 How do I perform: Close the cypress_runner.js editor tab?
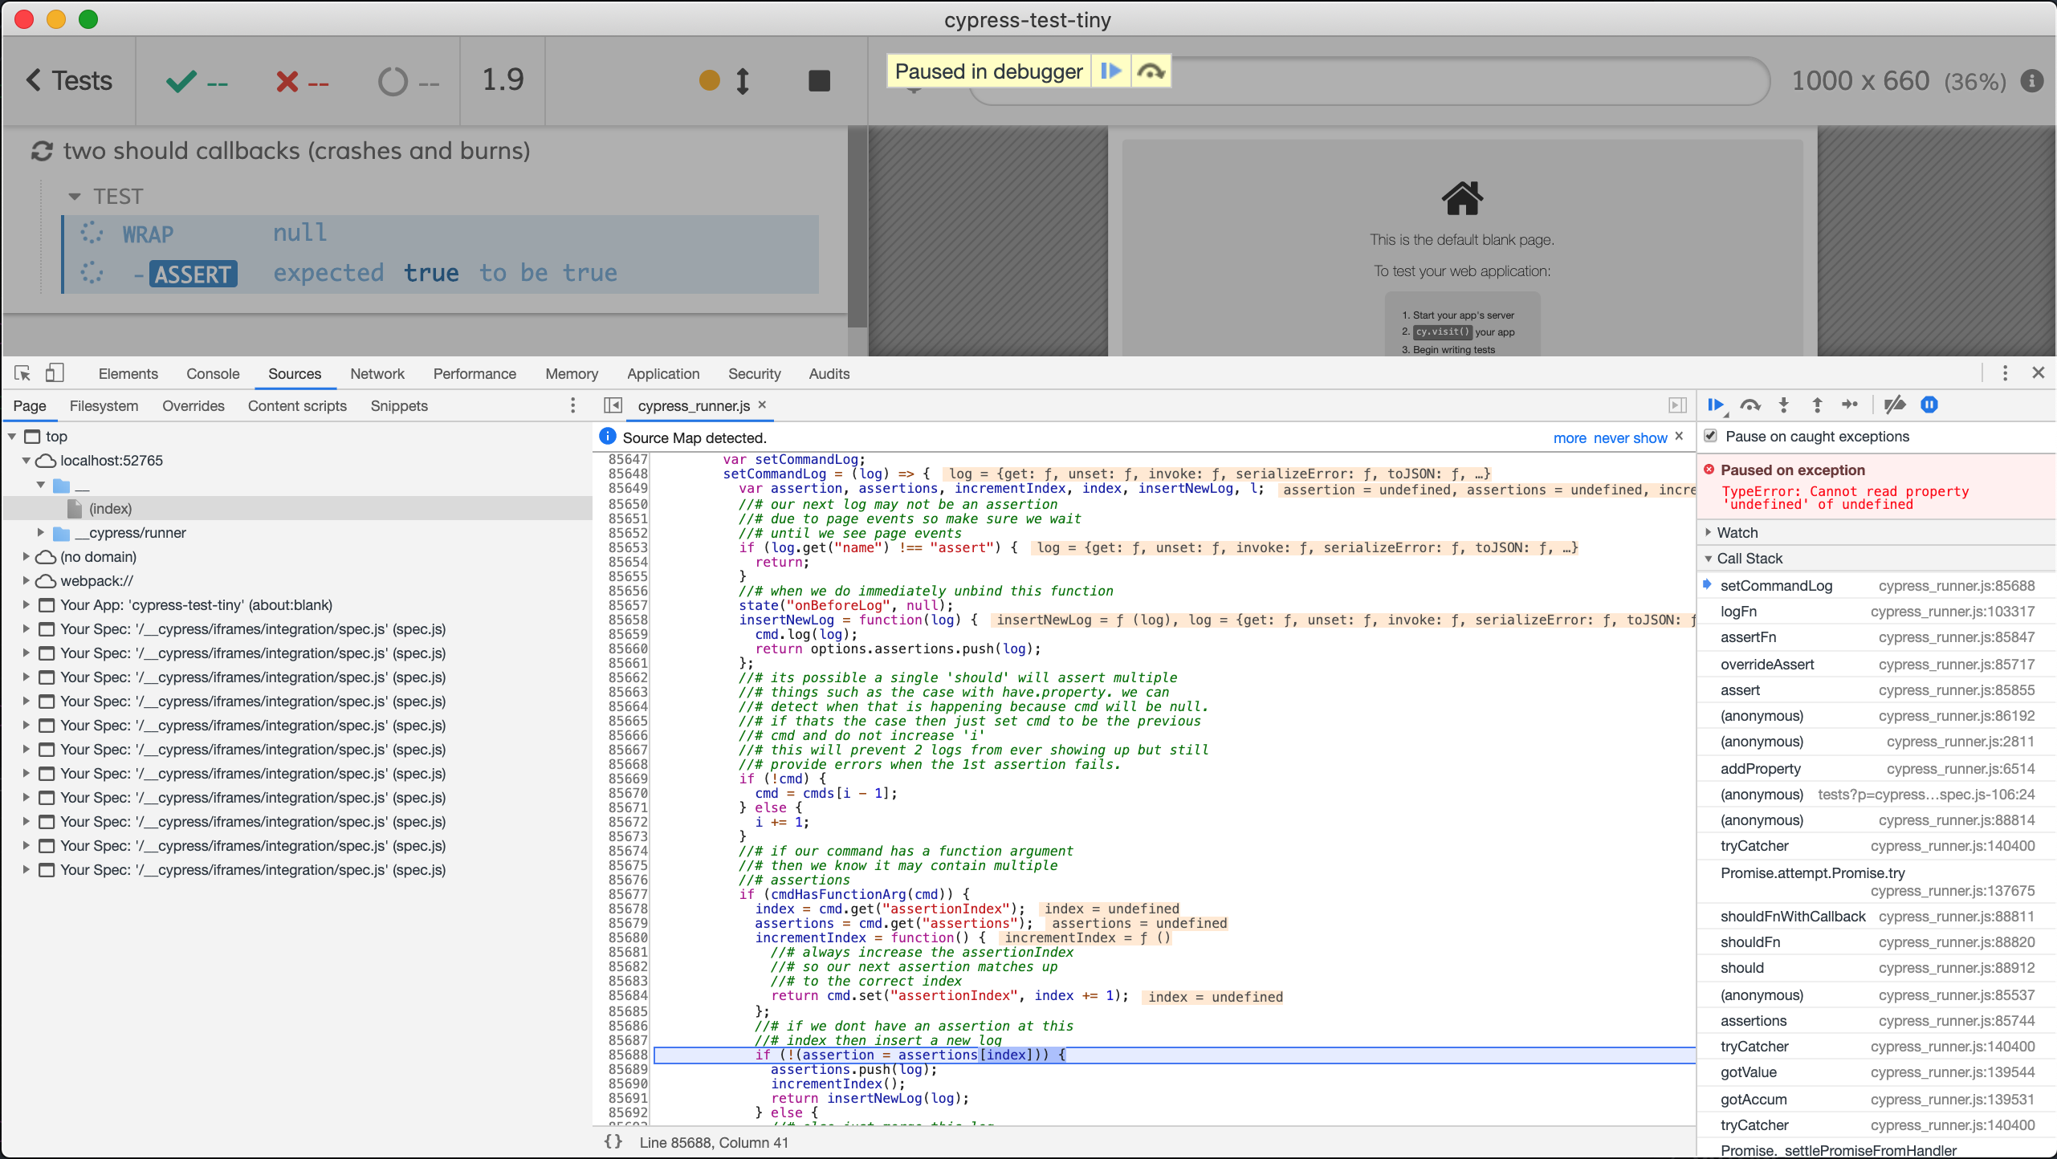[762, 405]
